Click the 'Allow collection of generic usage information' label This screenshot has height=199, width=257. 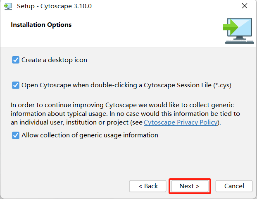point(90,135)
